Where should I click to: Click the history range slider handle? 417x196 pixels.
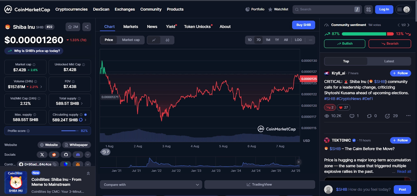tap(298, 162)
